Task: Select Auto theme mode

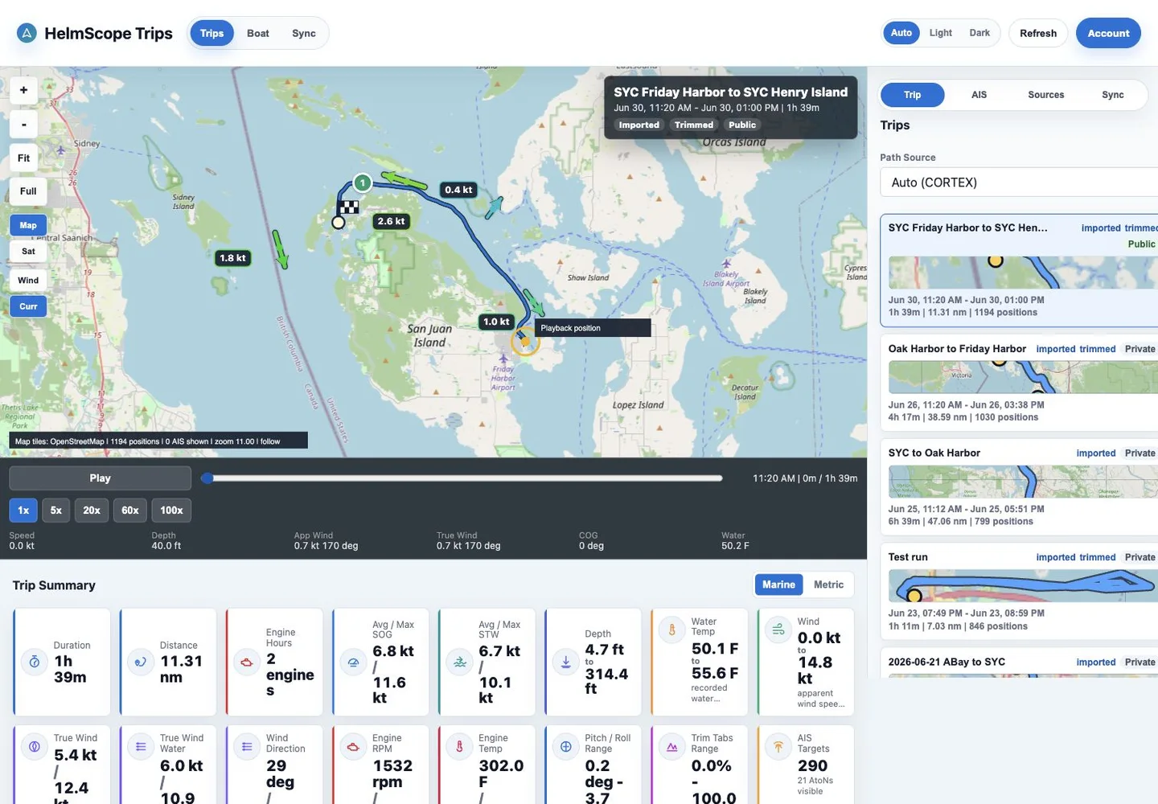Action: pyautogui.click(x=901, y=33)
